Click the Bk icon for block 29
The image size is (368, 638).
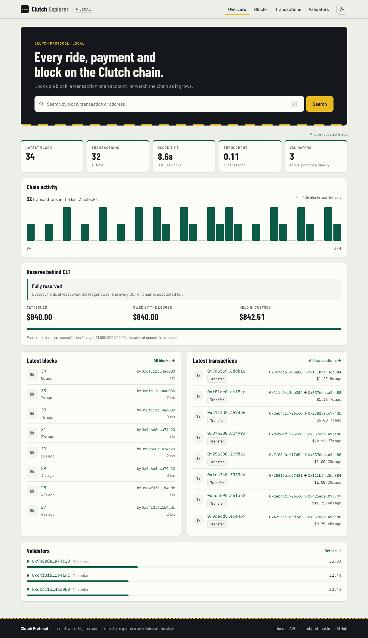pos(32,472)
